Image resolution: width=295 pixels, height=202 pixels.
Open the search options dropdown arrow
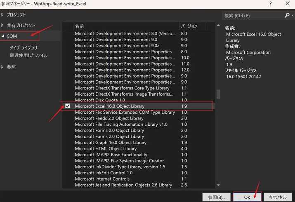pos(293,15)
